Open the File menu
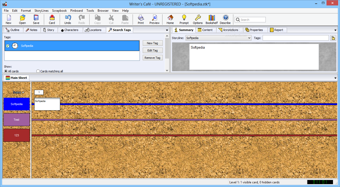 [6, 11]
